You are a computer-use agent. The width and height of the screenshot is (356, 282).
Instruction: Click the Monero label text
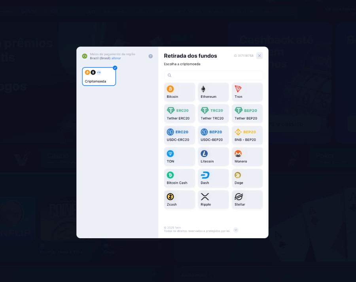click(240, 161)
